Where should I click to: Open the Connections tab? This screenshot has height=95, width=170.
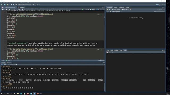point(121,7)
